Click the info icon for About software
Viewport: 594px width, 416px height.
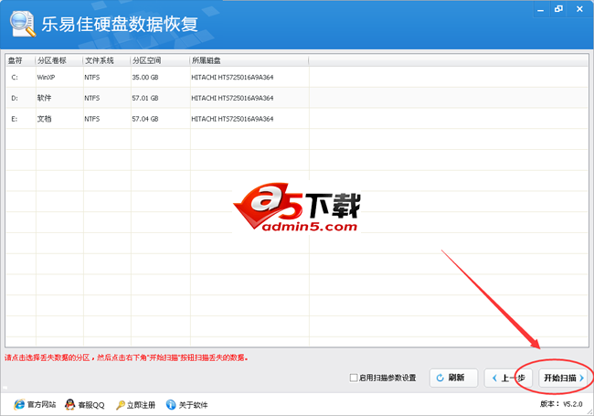coord(171,405)
